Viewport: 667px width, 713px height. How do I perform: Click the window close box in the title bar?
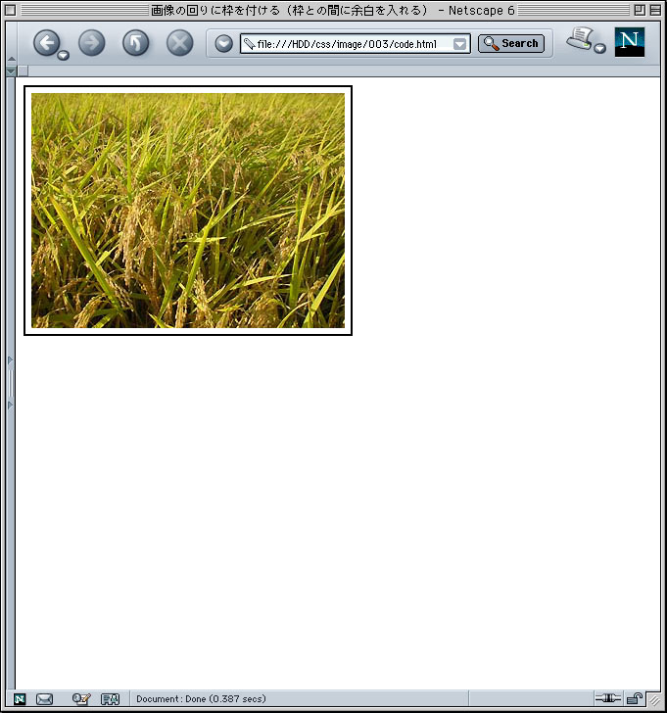pyautogui.click(x=10, y=10)
